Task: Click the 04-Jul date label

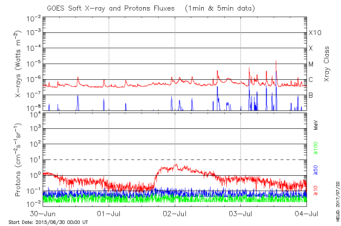Action: [x=306, y=213]
